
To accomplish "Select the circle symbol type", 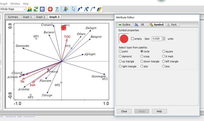I will click(142, 51).
